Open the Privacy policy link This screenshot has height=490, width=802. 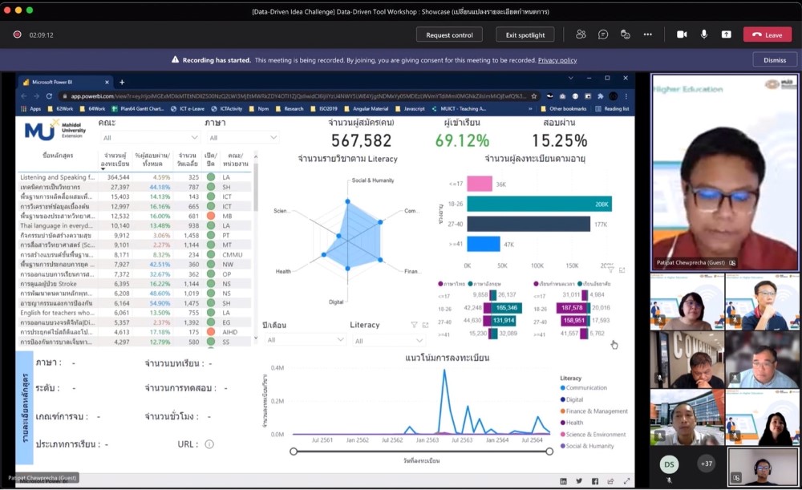click(x=557, y=60)
